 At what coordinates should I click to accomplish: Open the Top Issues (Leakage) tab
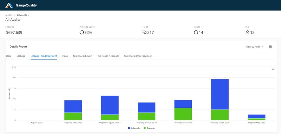pos(108,56)
